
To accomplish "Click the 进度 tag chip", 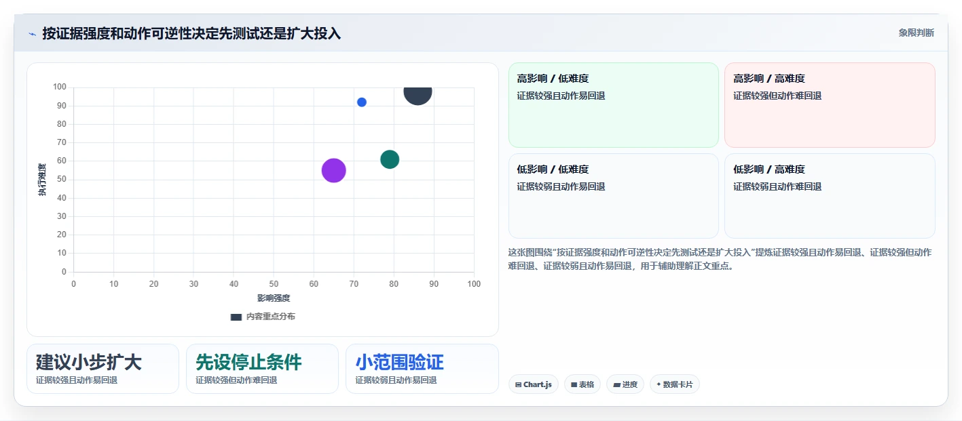I will [625, 384].
